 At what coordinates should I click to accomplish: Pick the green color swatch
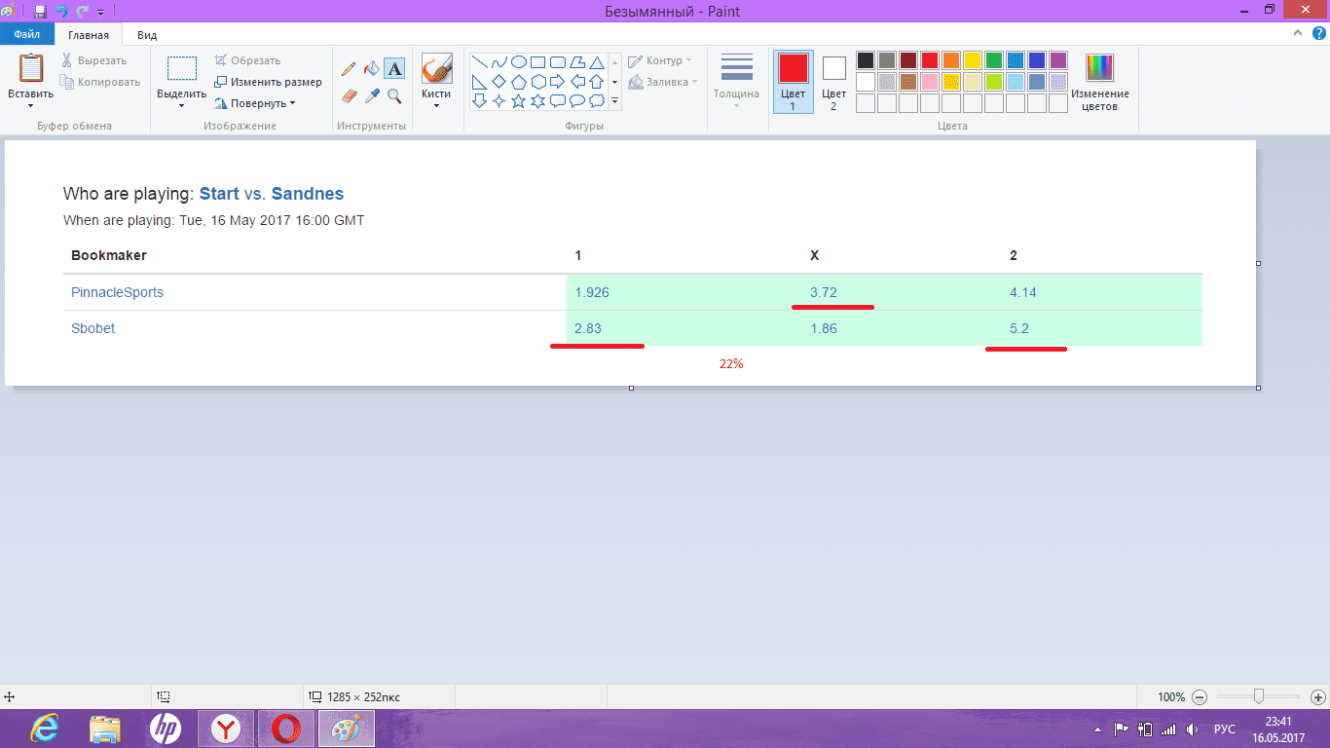(993, 60)
